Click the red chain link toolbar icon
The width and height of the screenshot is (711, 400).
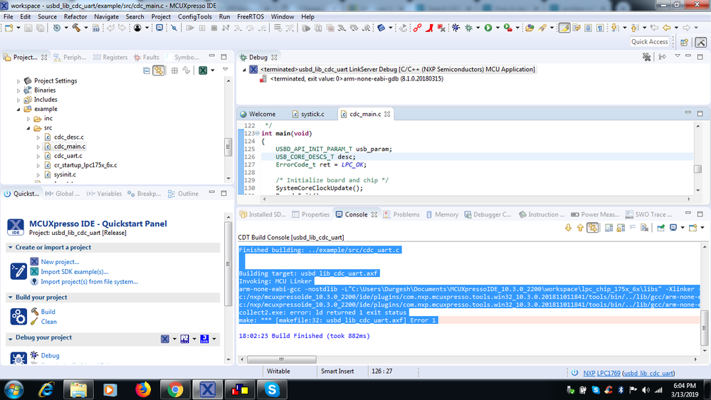click(x=417, y=28)
